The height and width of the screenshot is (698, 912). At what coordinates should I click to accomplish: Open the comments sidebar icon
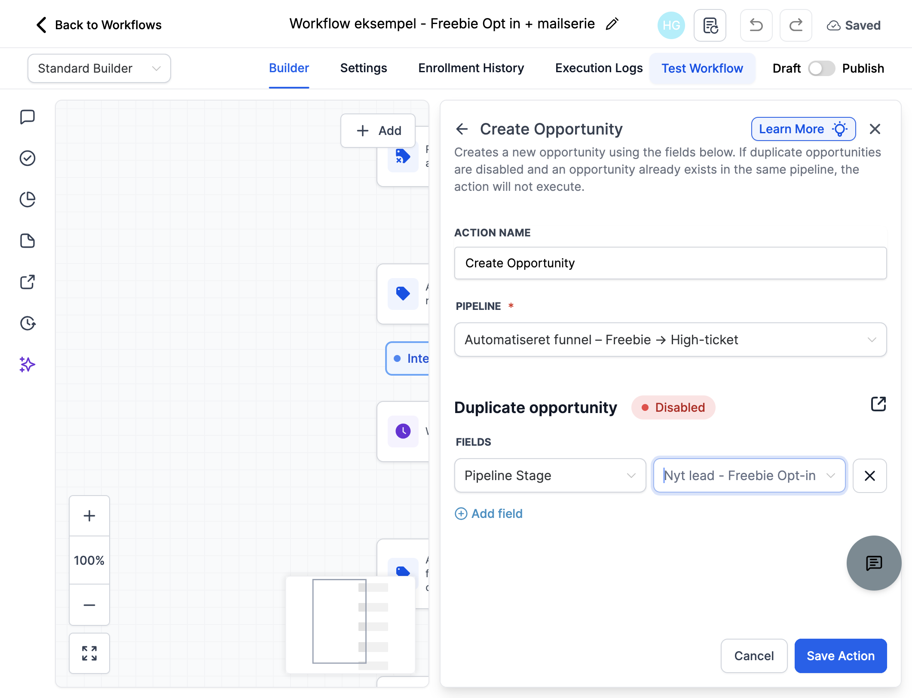click(28, 117)
